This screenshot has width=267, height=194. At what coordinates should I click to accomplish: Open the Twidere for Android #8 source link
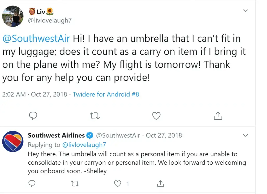tap(106, 94)
